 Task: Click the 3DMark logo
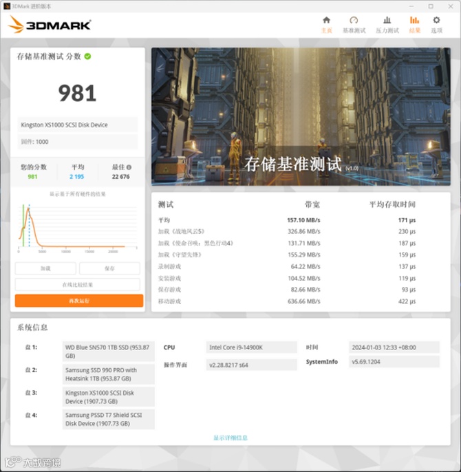[x=50, y=25]
